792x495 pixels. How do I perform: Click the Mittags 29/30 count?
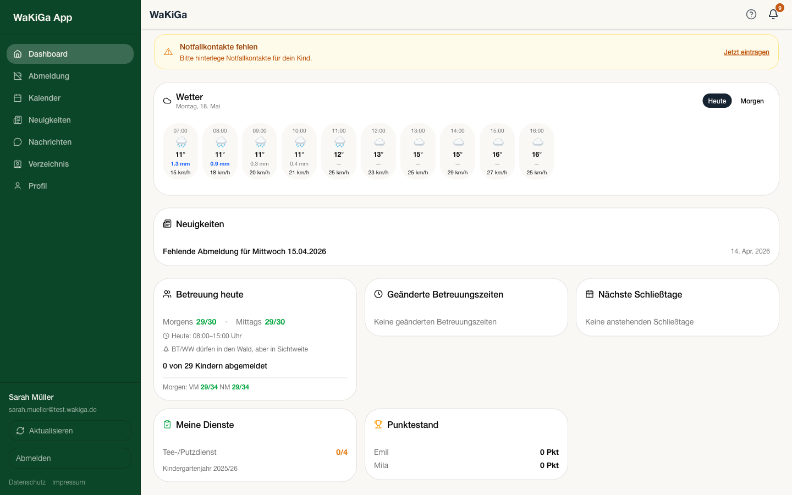275,322
